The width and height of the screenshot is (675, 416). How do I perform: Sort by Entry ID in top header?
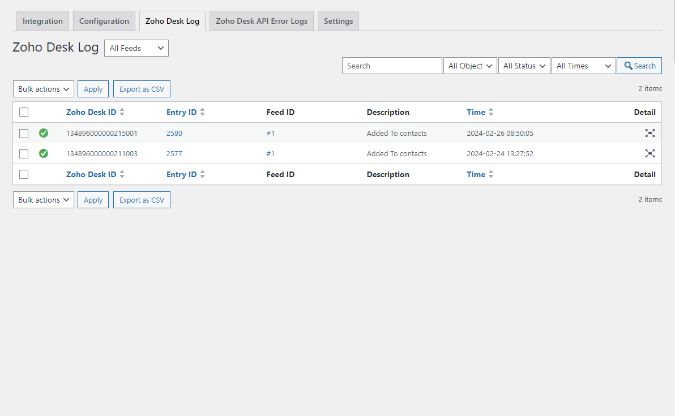tap(182, 112)
